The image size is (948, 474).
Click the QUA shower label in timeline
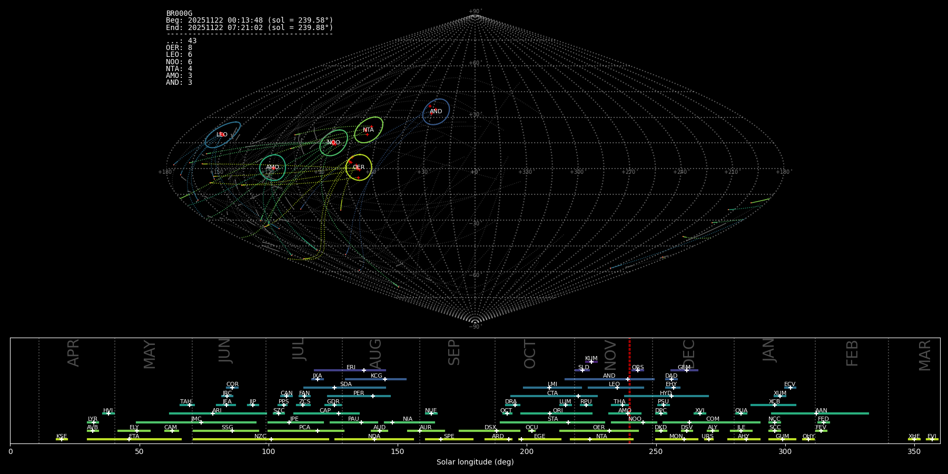tap(741, 410)
